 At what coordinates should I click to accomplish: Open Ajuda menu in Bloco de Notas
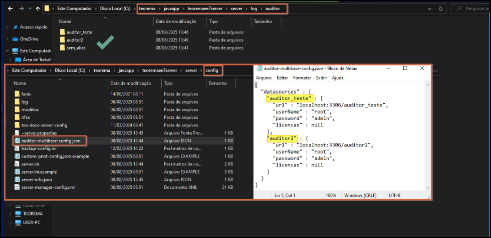[x=338, y=78]
